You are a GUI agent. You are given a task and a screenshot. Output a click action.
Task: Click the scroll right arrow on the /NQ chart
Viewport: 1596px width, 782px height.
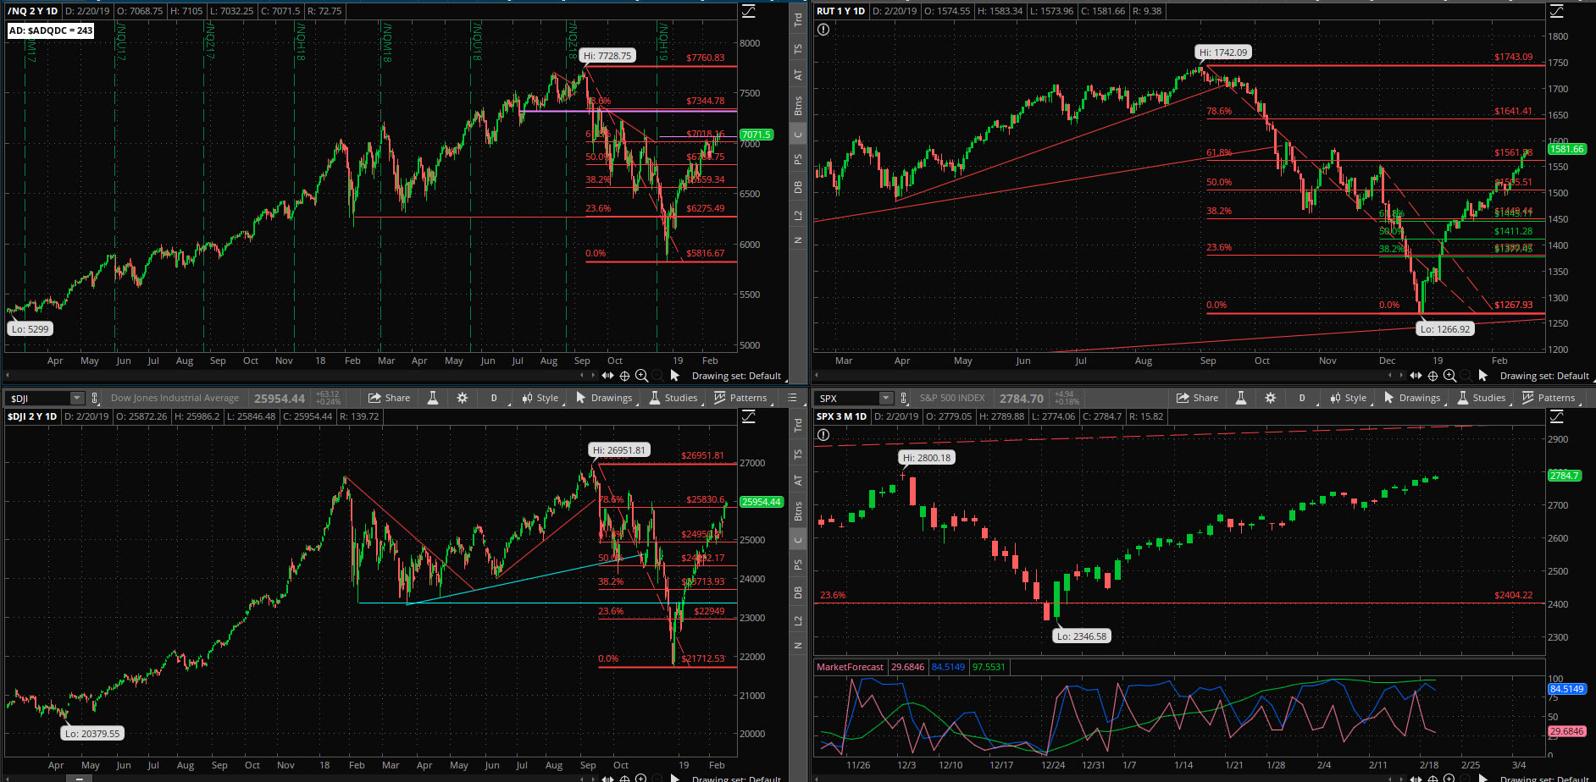(593, 375)
